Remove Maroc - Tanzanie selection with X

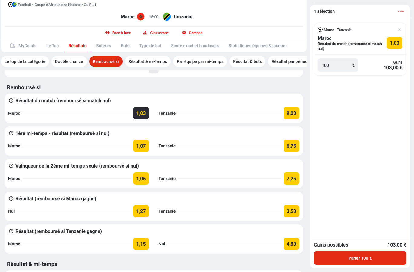click(x=399, y=30)
